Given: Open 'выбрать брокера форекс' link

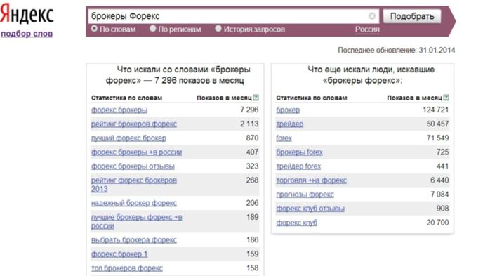Looking at the screenshot, I should click(x=134, y=240).
